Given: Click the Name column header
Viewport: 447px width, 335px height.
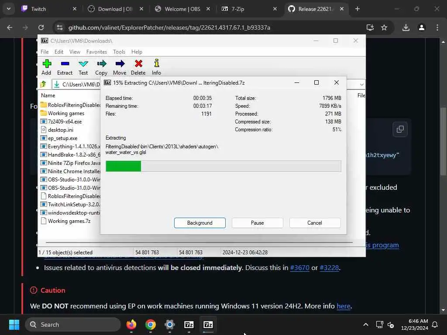Looking at the screenshot, I should pyautogui.click(x=48, y=96).
